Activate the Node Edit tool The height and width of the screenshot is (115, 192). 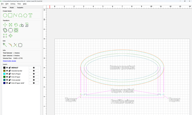coord(5,45)
